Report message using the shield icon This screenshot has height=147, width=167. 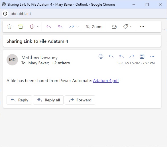click(x=32, y=27)
